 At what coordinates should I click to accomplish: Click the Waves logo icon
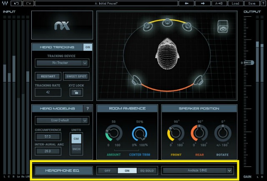pyautogui.click(x=5, y=3)
